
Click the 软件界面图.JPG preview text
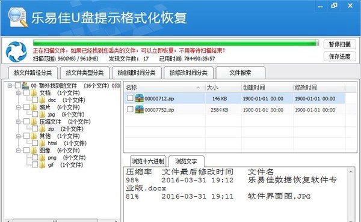pyautogui.click(x=279, y=196)
